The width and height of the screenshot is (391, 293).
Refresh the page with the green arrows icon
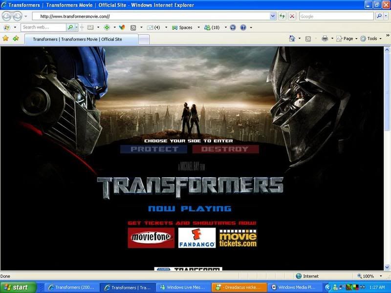tap(282, 17)
